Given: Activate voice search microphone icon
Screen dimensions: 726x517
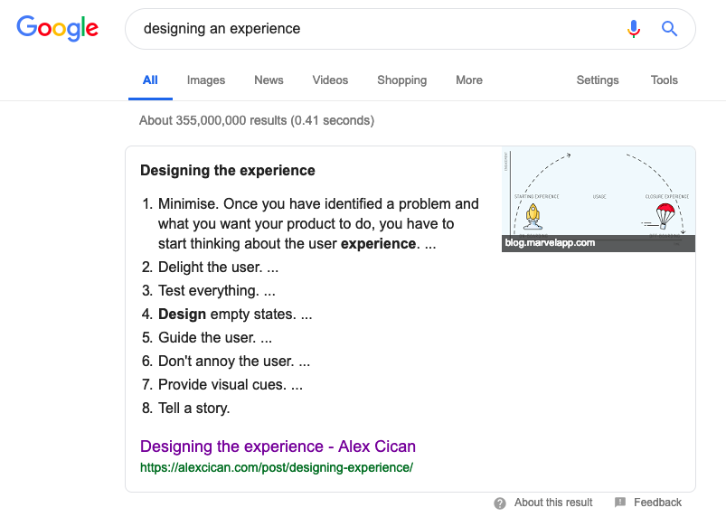Looking at the screenshot, I should click(634, 29).
